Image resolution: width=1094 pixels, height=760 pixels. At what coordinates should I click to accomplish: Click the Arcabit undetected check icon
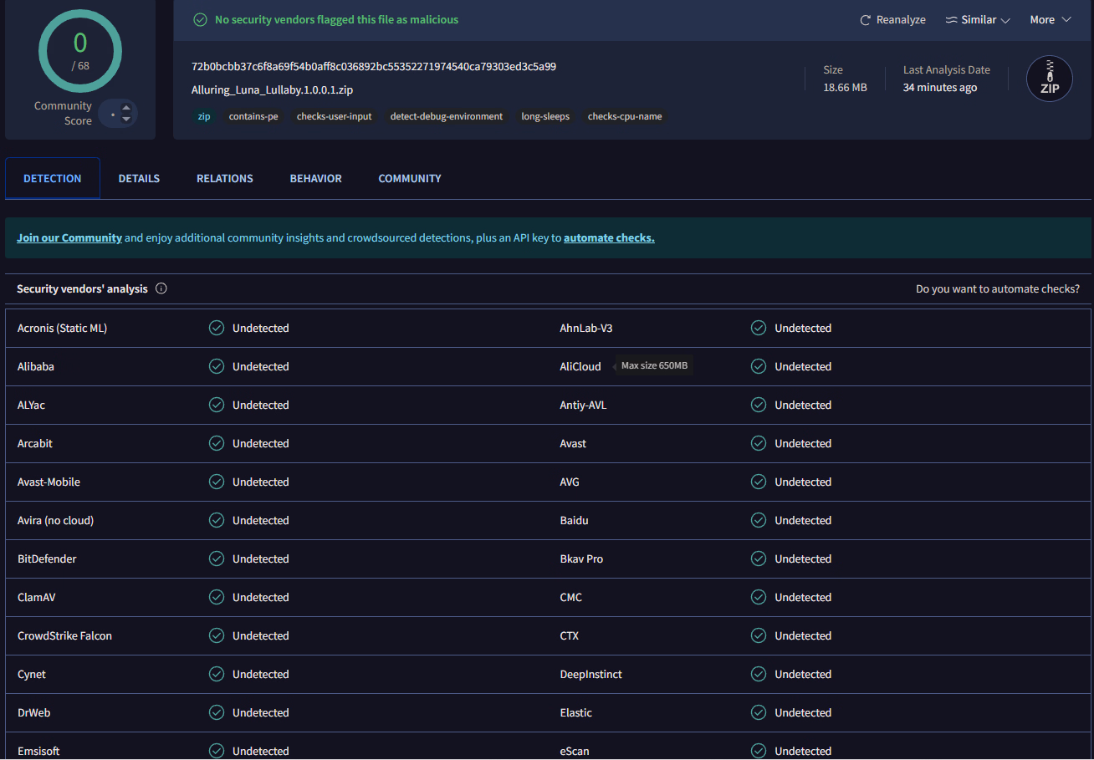217,443
